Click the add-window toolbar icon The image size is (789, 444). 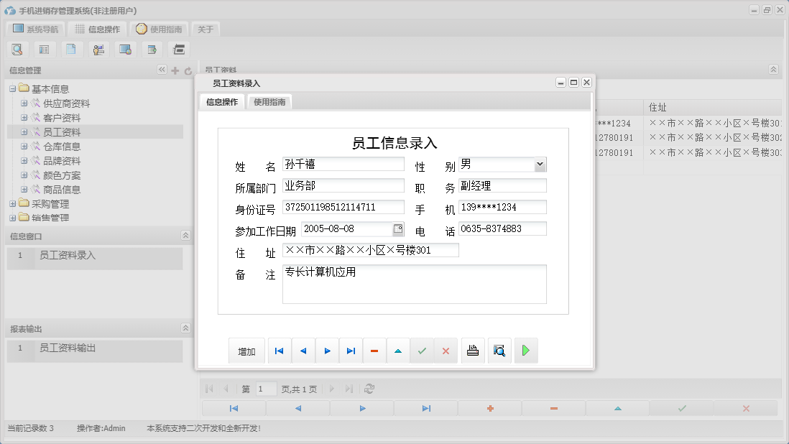click(x=152, y=50)
